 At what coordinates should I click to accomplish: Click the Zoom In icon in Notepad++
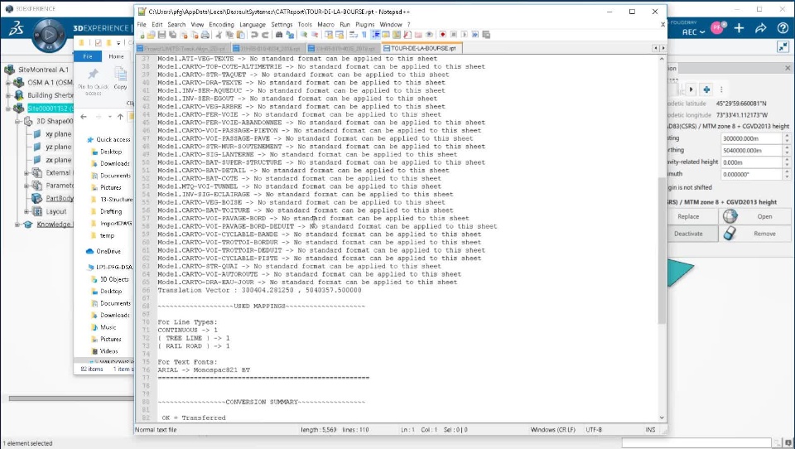[304, 35]
